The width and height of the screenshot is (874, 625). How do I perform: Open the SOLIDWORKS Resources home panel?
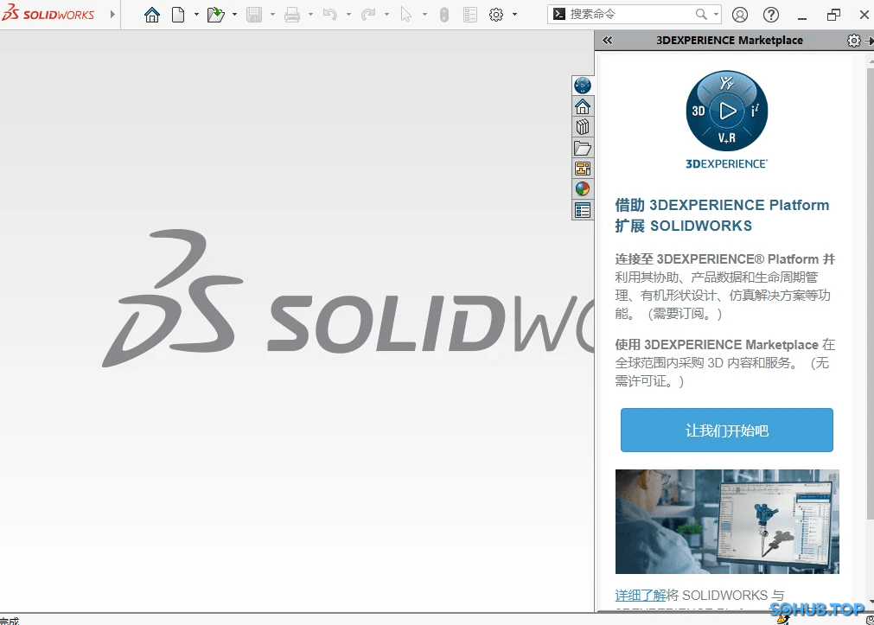pyautogui.click(x=583, y=106)
